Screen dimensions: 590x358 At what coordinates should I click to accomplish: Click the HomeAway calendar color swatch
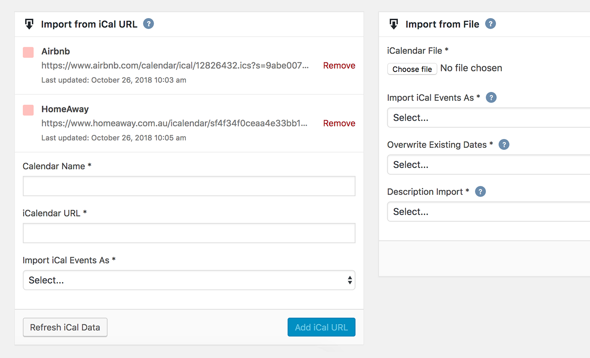pyautogui.click(x=28, y=110)
